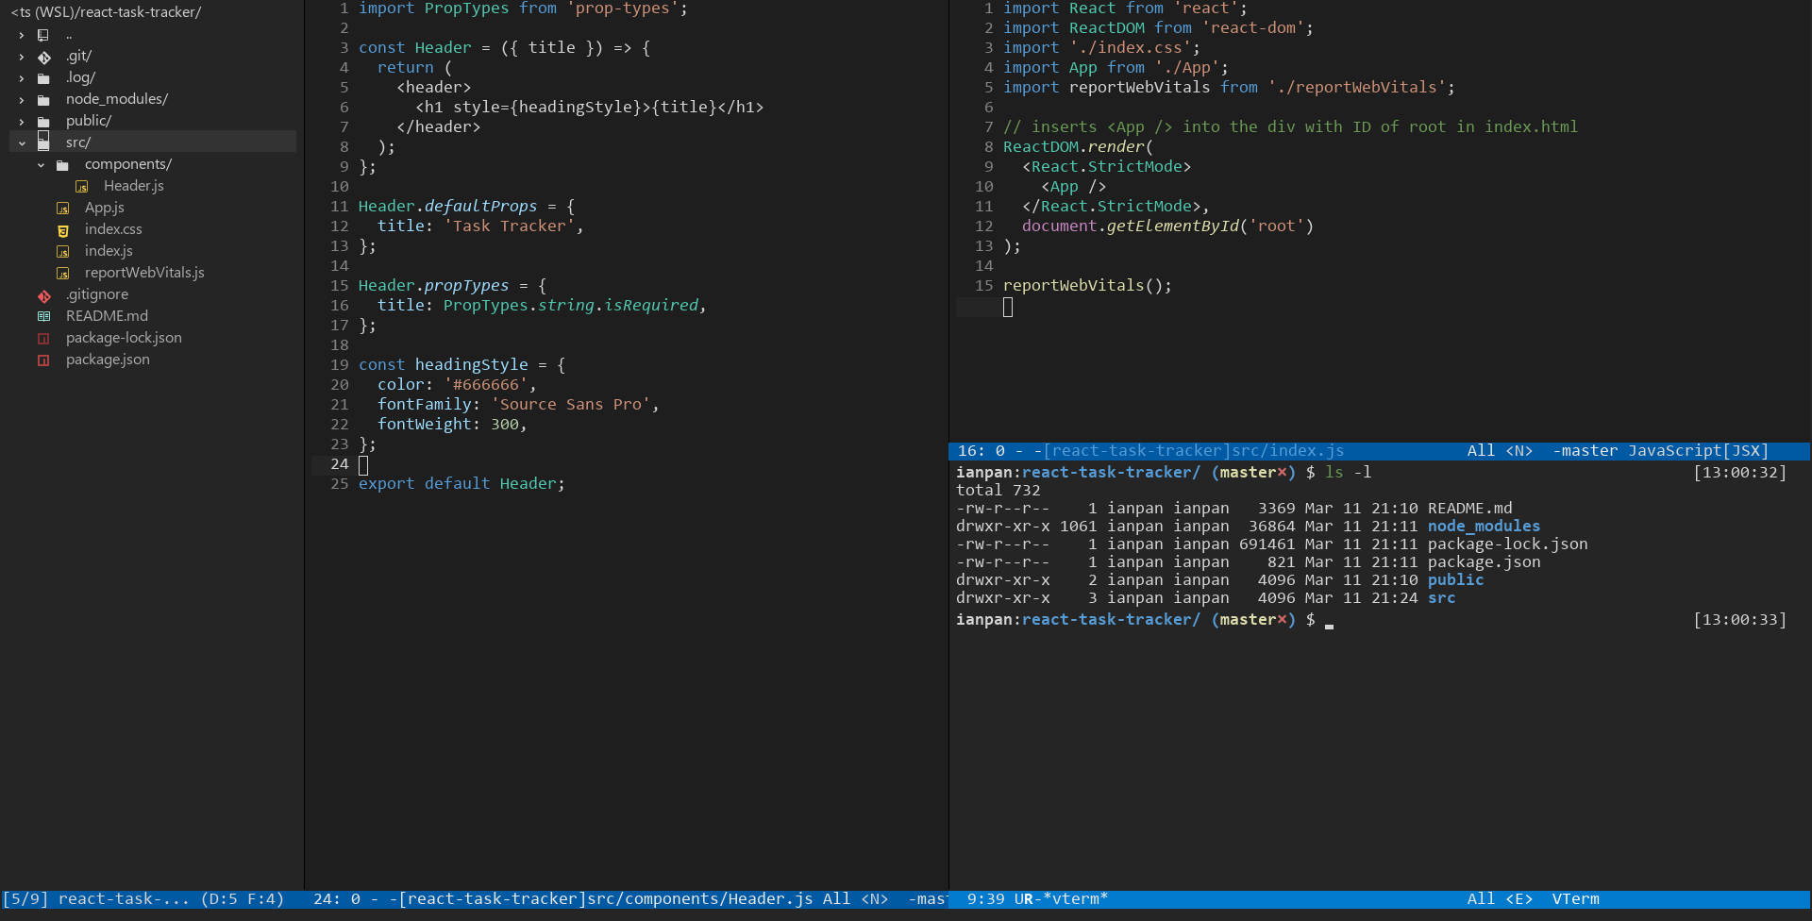This screenshot has width=1812, height=921.
Task: Click '16: 0' position in index.js mode line
Action: tap(981, 451)
